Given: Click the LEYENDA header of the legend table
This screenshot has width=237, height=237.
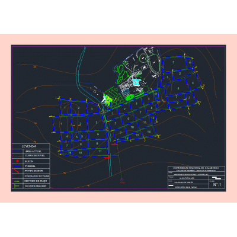Looking at the screenshot, I should click(x=29, y=146).
